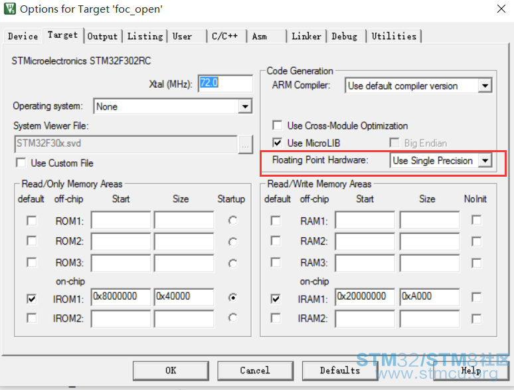Open the Output tab
514x390 pixels.
pos(102,36)
